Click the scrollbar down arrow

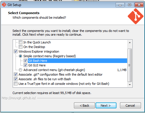[130, 85]
